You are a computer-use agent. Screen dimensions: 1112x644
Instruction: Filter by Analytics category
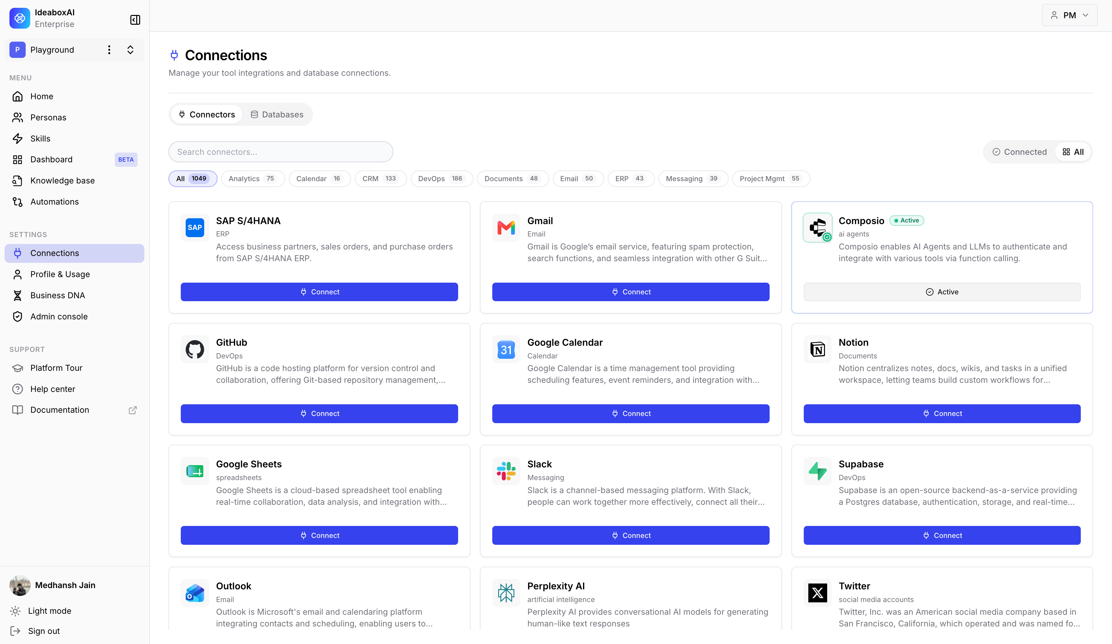pyautogui.click(x=253, y=179)
